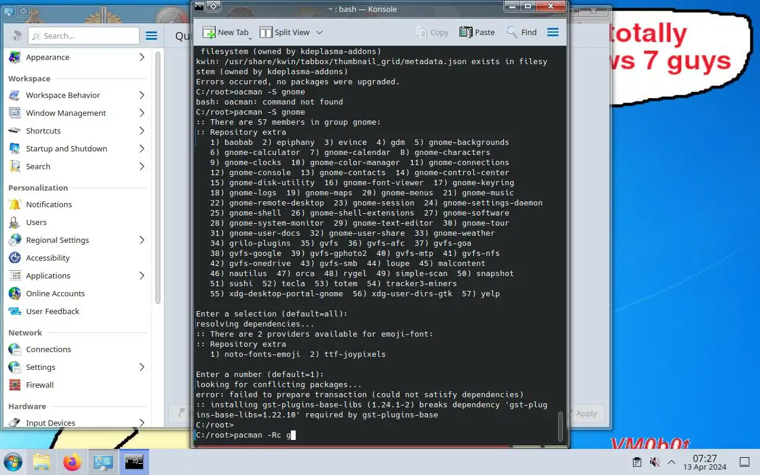760x475 pixels.
Task: Open Online Accounts settings page
Action: coord(77,293)
